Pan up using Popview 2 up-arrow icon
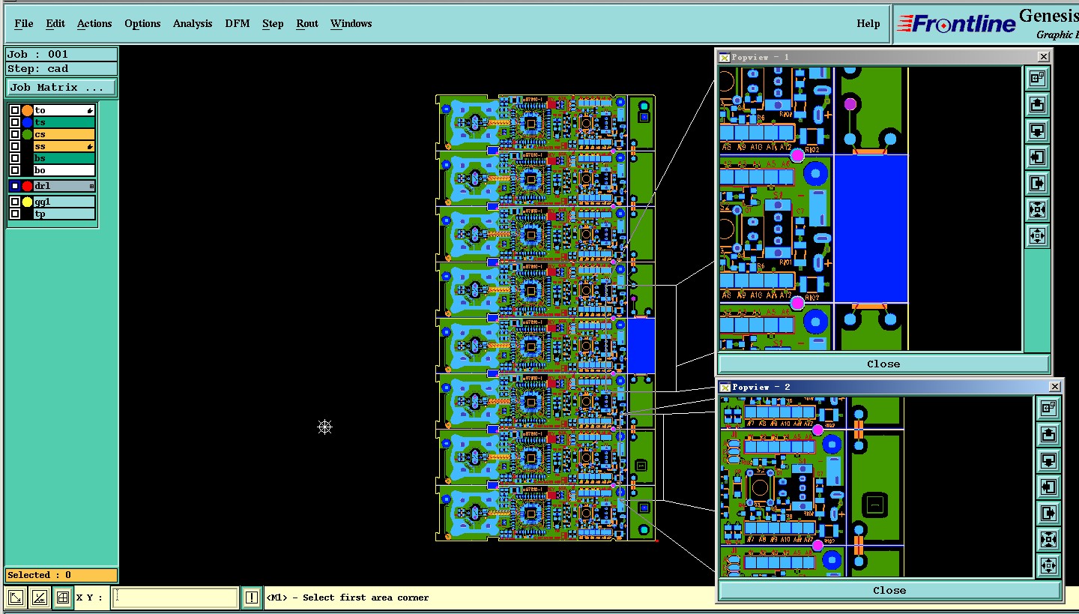The width and height of the screenshot is (1079, 614). coord(1048,434)
